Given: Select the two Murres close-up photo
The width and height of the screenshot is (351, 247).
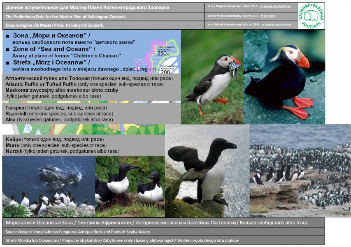Looking at the screenshot, I should tap(130, 186).
